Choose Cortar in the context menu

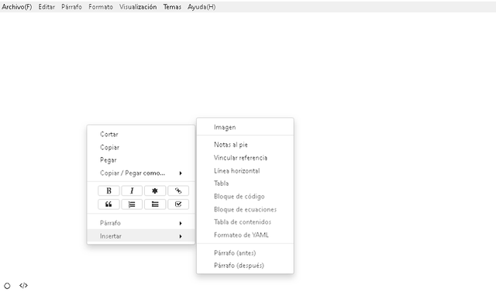tap(141, 134)
